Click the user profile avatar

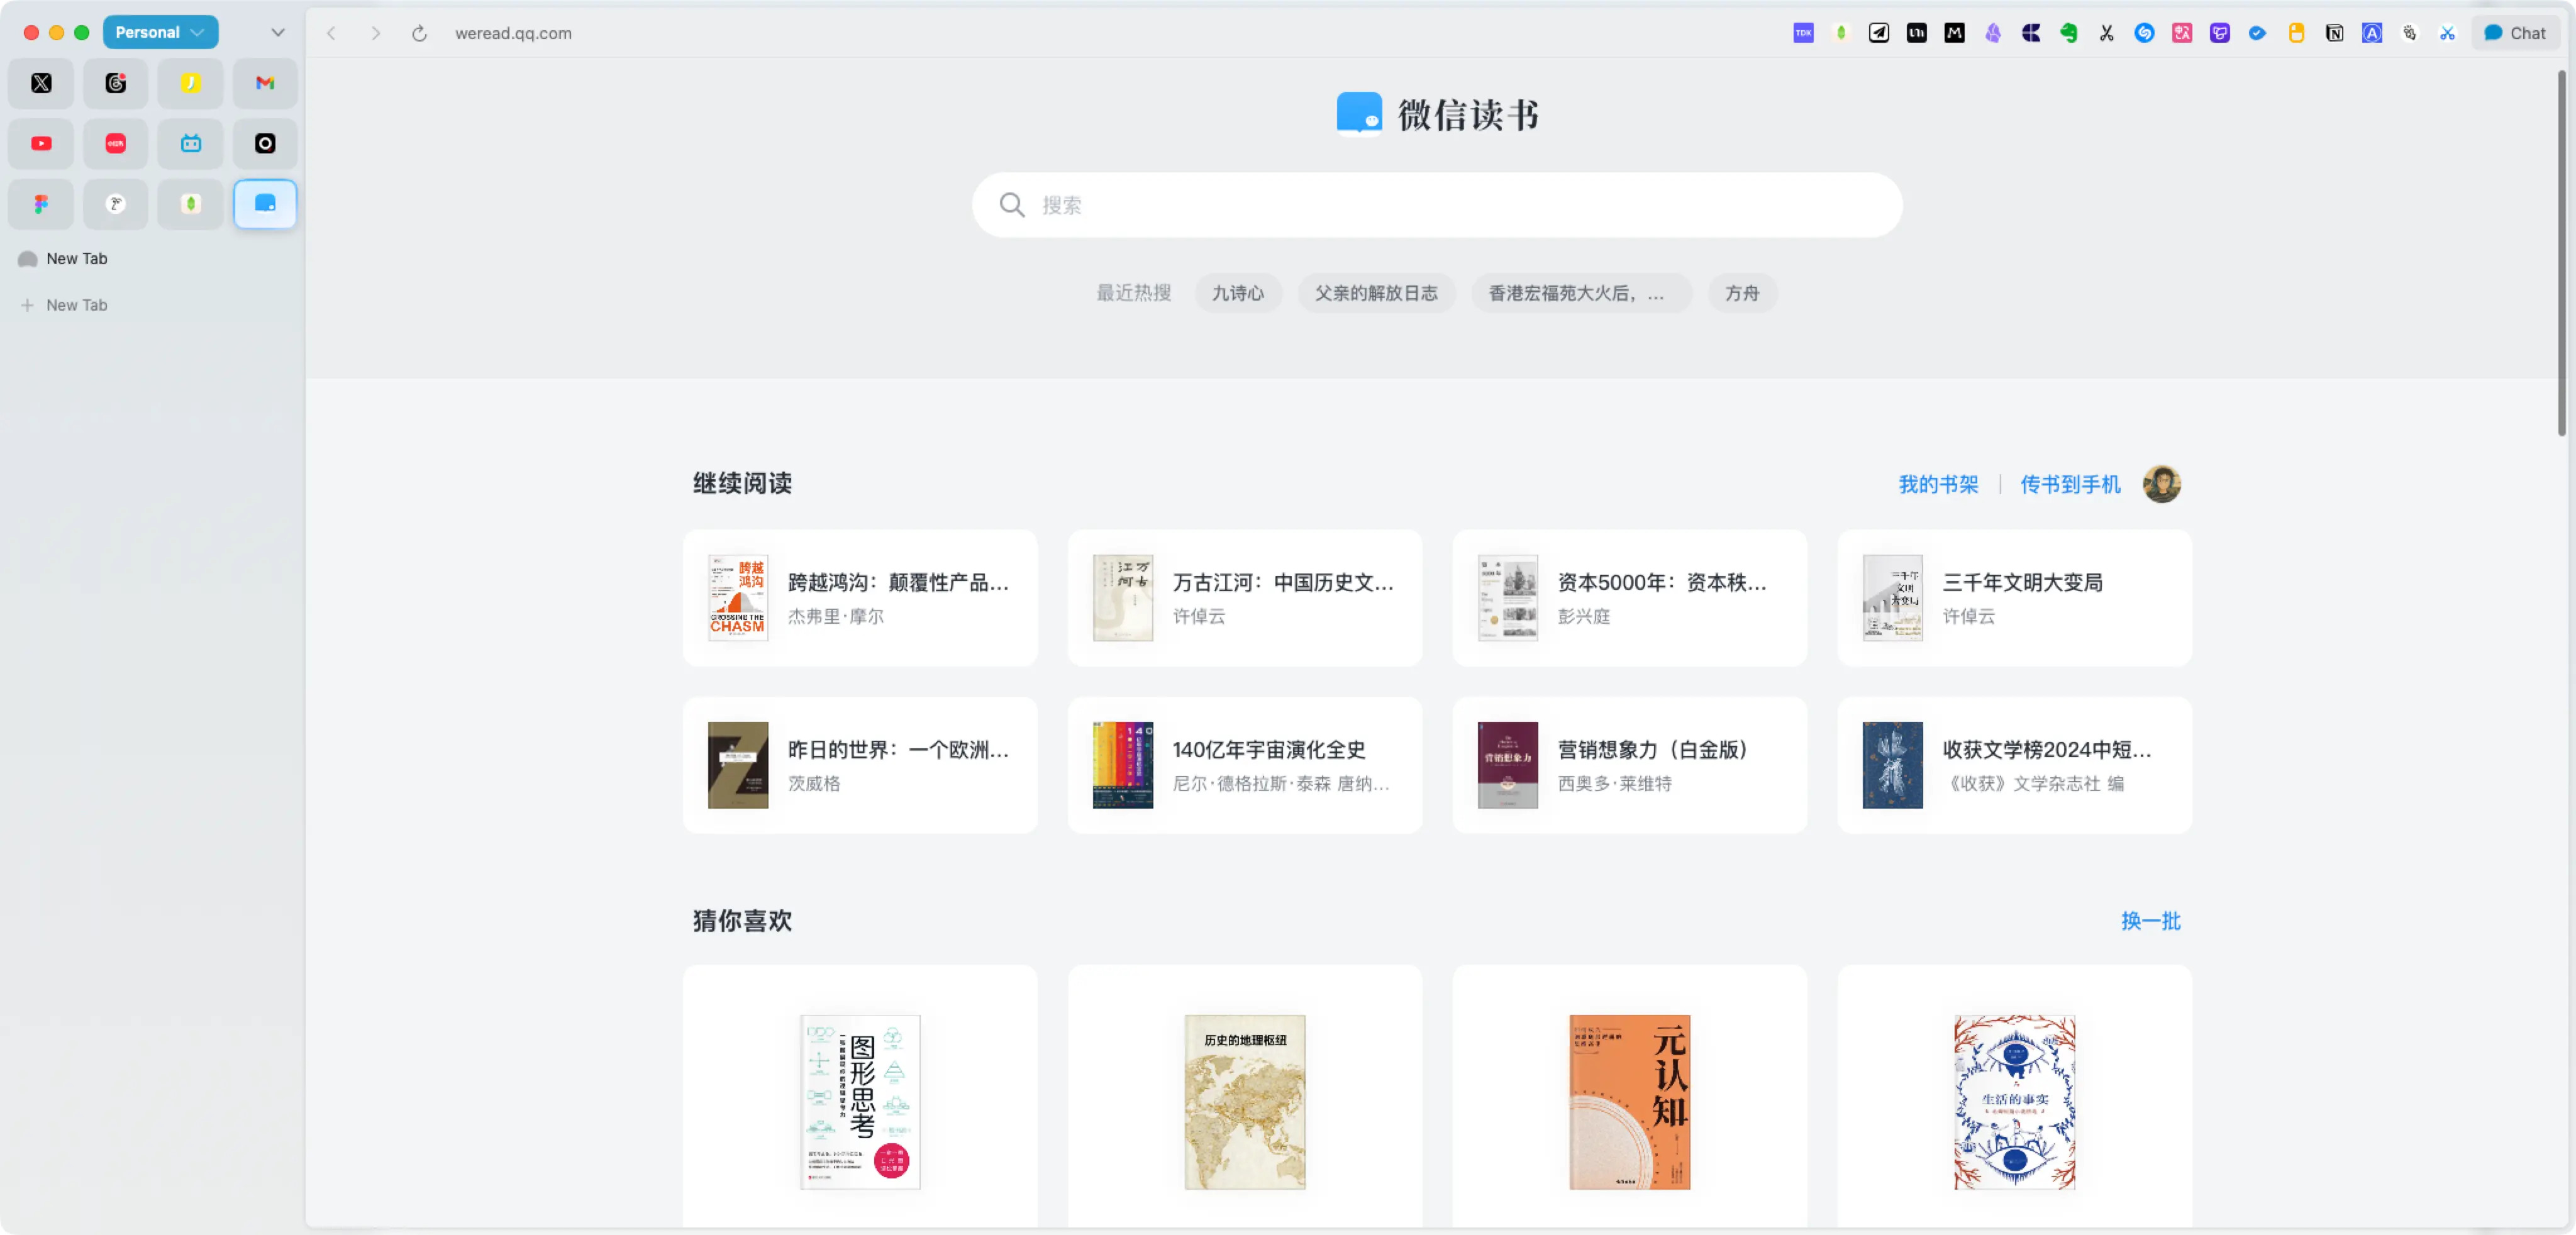2161,484
